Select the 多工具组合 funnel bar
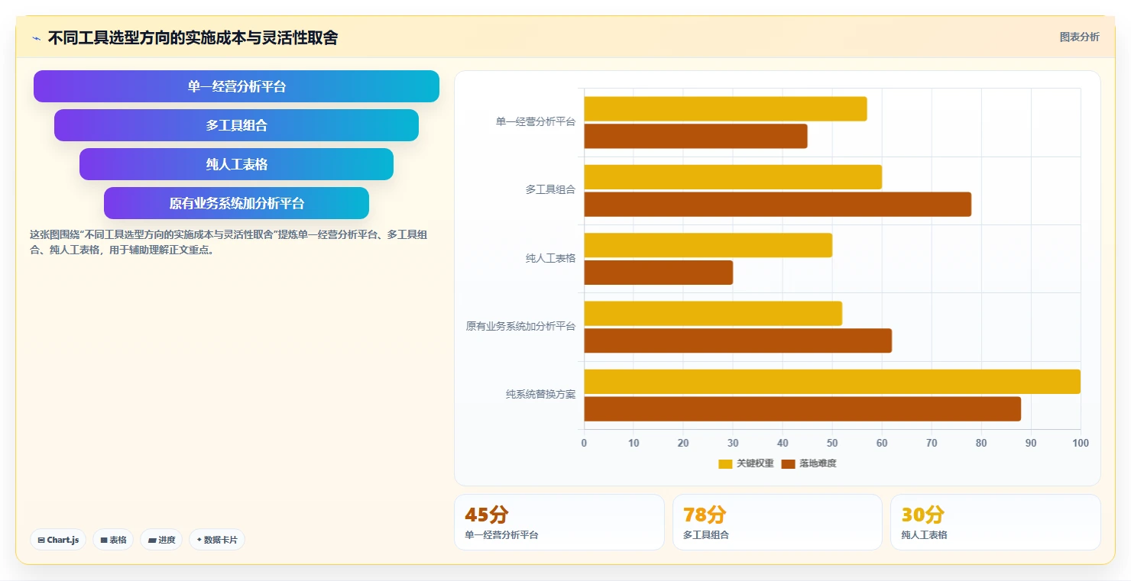The height and width of the screenshot is (581, 1131). pos(236,125)
